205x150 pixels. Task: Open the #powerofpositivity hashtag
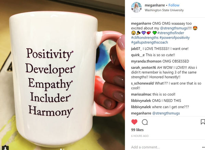click(x=175, y=38)
